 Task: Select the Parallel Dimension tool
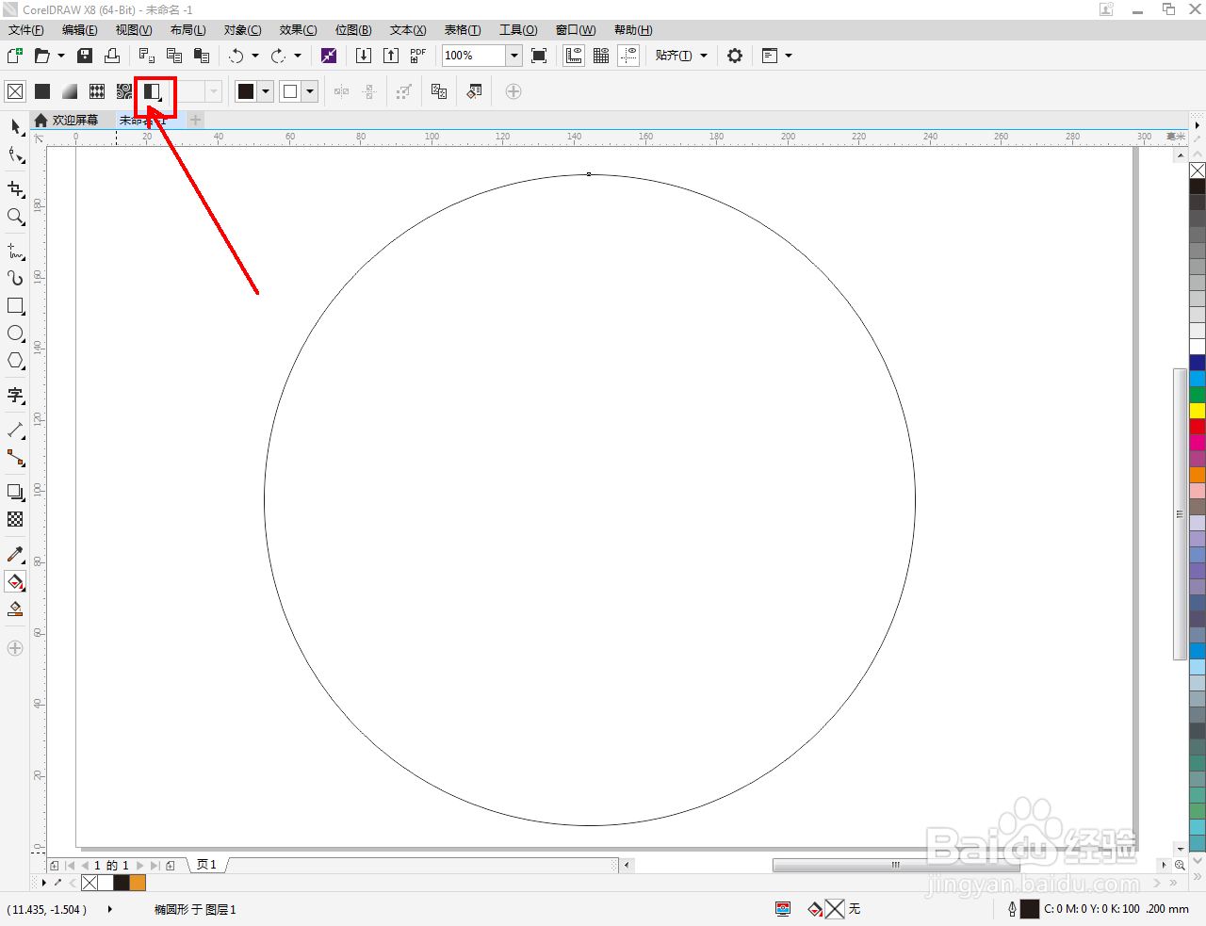(x=15, y=431)
